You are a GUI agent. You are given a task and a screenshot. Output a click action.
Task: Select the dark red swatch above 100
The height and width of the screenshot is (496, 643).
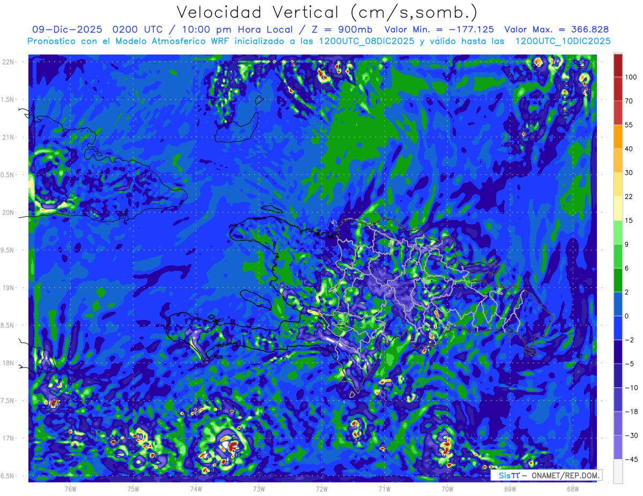[x=618, y=65]
